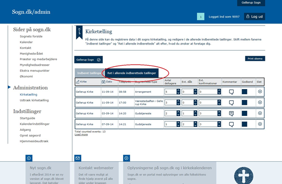
Task: Open Myndighedsadresser sidebar link
Action: click(x=35, y=65)
